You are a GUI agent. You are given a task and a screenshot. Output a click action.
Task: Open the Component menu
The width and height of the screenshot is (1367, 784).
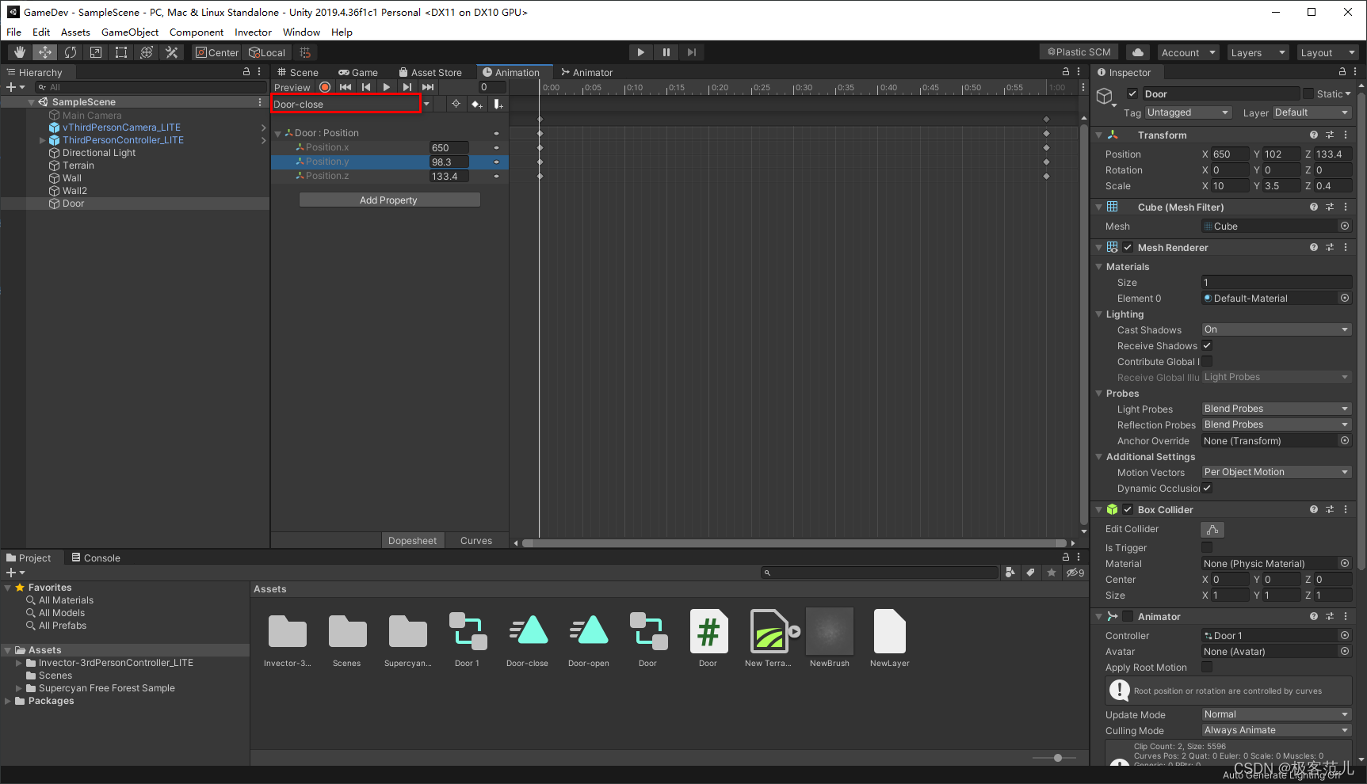coord(197,32)
